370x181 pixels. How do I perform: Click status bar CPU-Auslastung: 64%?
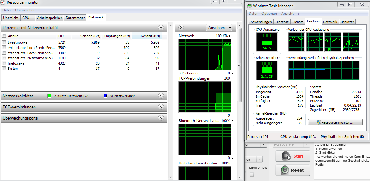click(x=298, y=137)
